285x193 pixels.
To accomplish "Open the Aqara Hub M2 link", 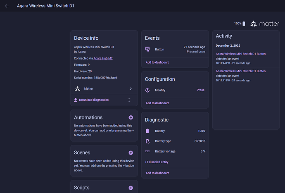I will click(103, 58).
